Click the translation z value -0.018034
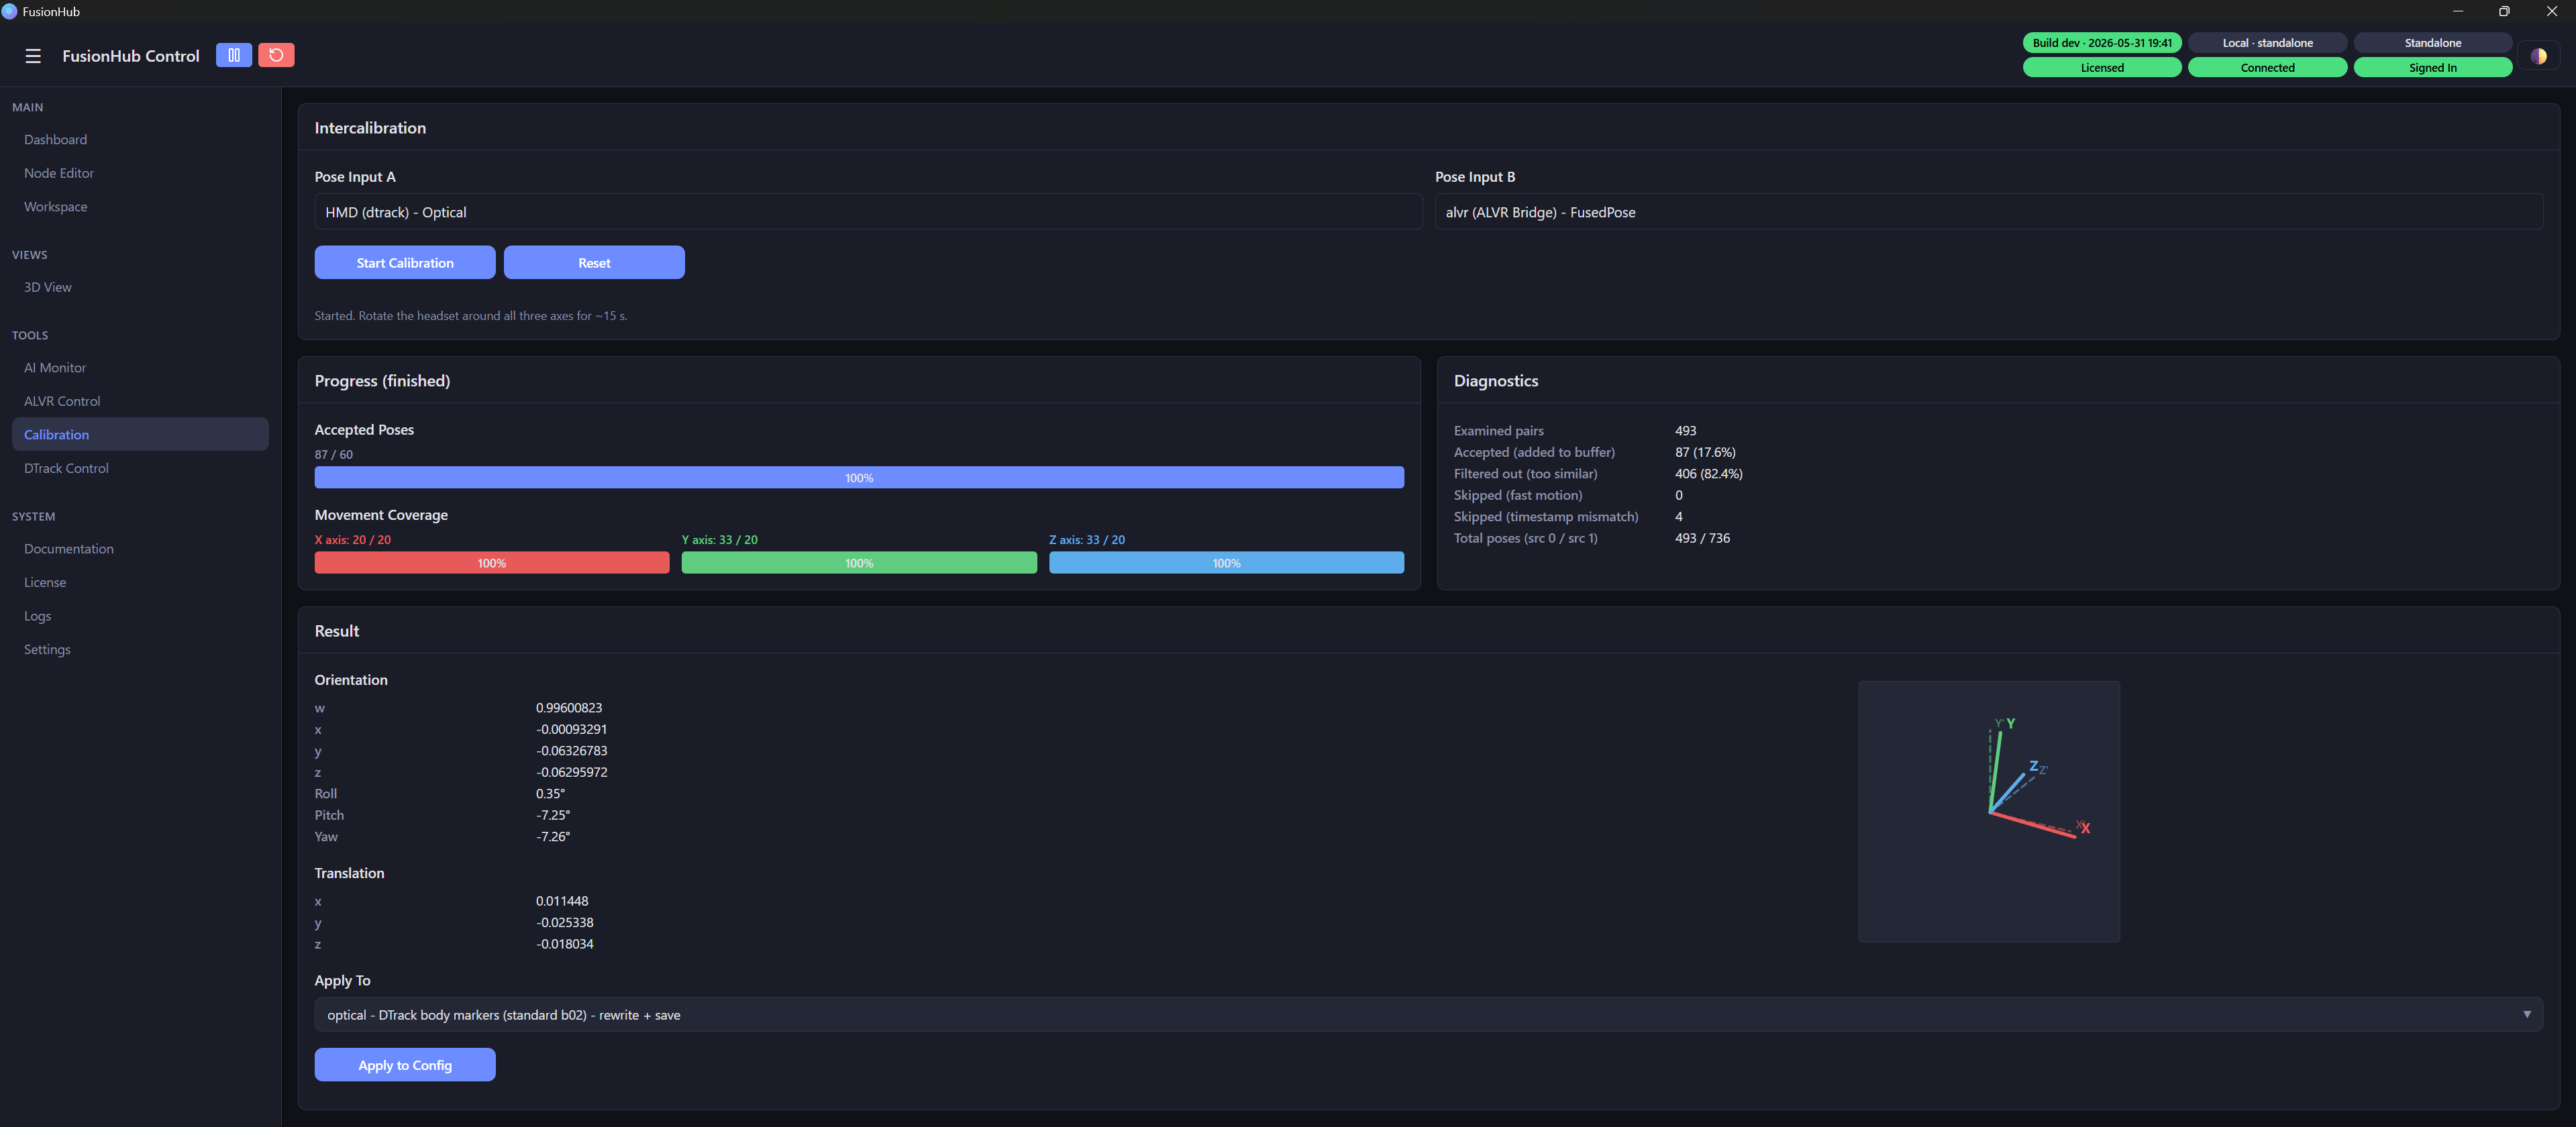Image resolution: width=2576 pixels, height=1127 pixels. (565, 944)
